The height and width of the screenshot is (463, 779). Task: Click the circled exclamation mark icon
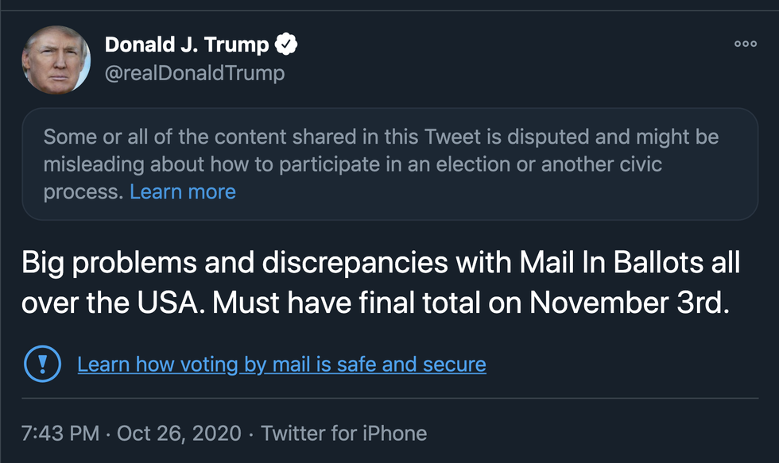coord(39,365)
